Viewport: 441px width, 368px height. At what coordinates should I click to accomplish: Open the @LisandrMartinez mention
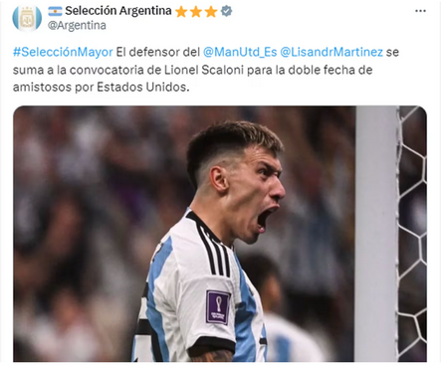click(331, 53)
